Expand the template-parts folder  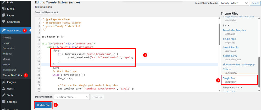(232, 87)
